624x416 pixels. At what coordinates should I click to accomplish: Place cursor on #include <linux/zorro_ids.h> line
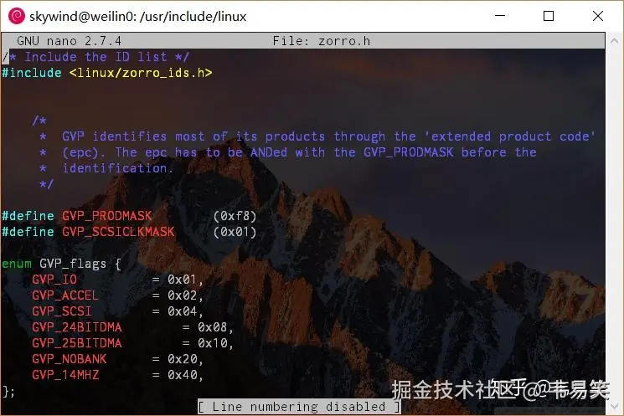(106, 73)
